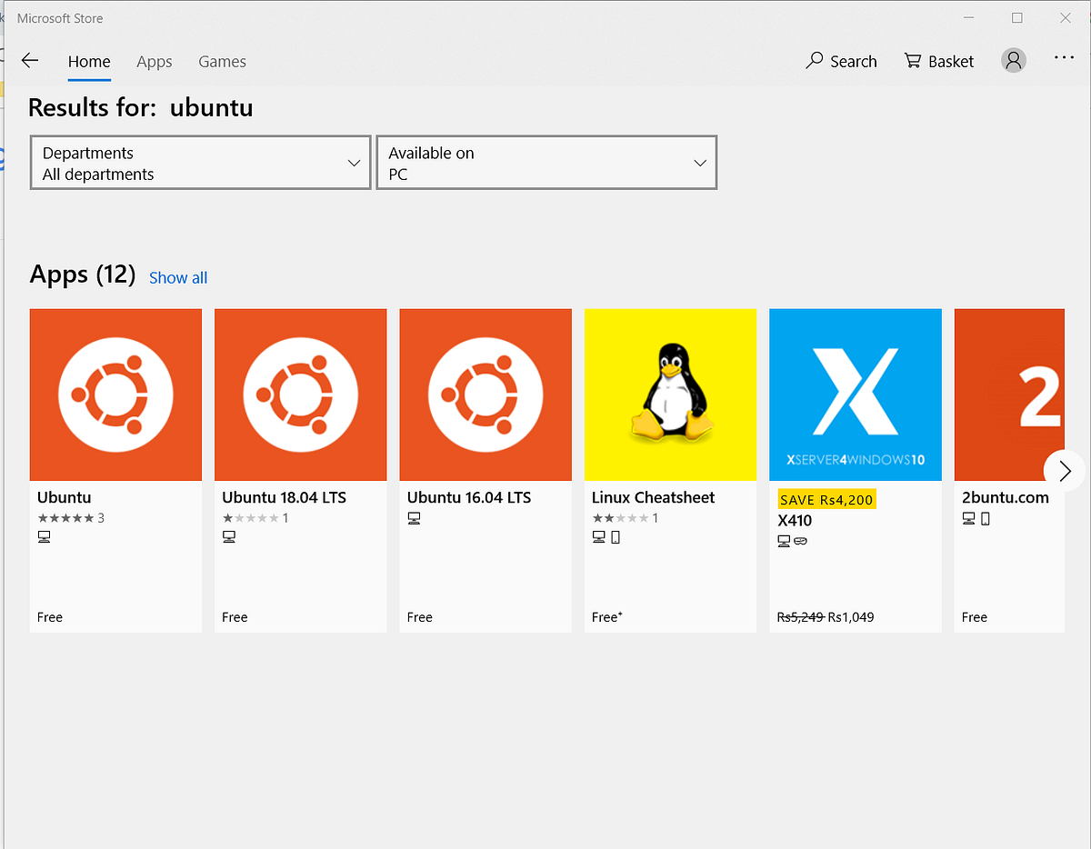1091x849 pixels.
Task: Click the Linux Cheatsheet penguin tile
Action: 670,394
